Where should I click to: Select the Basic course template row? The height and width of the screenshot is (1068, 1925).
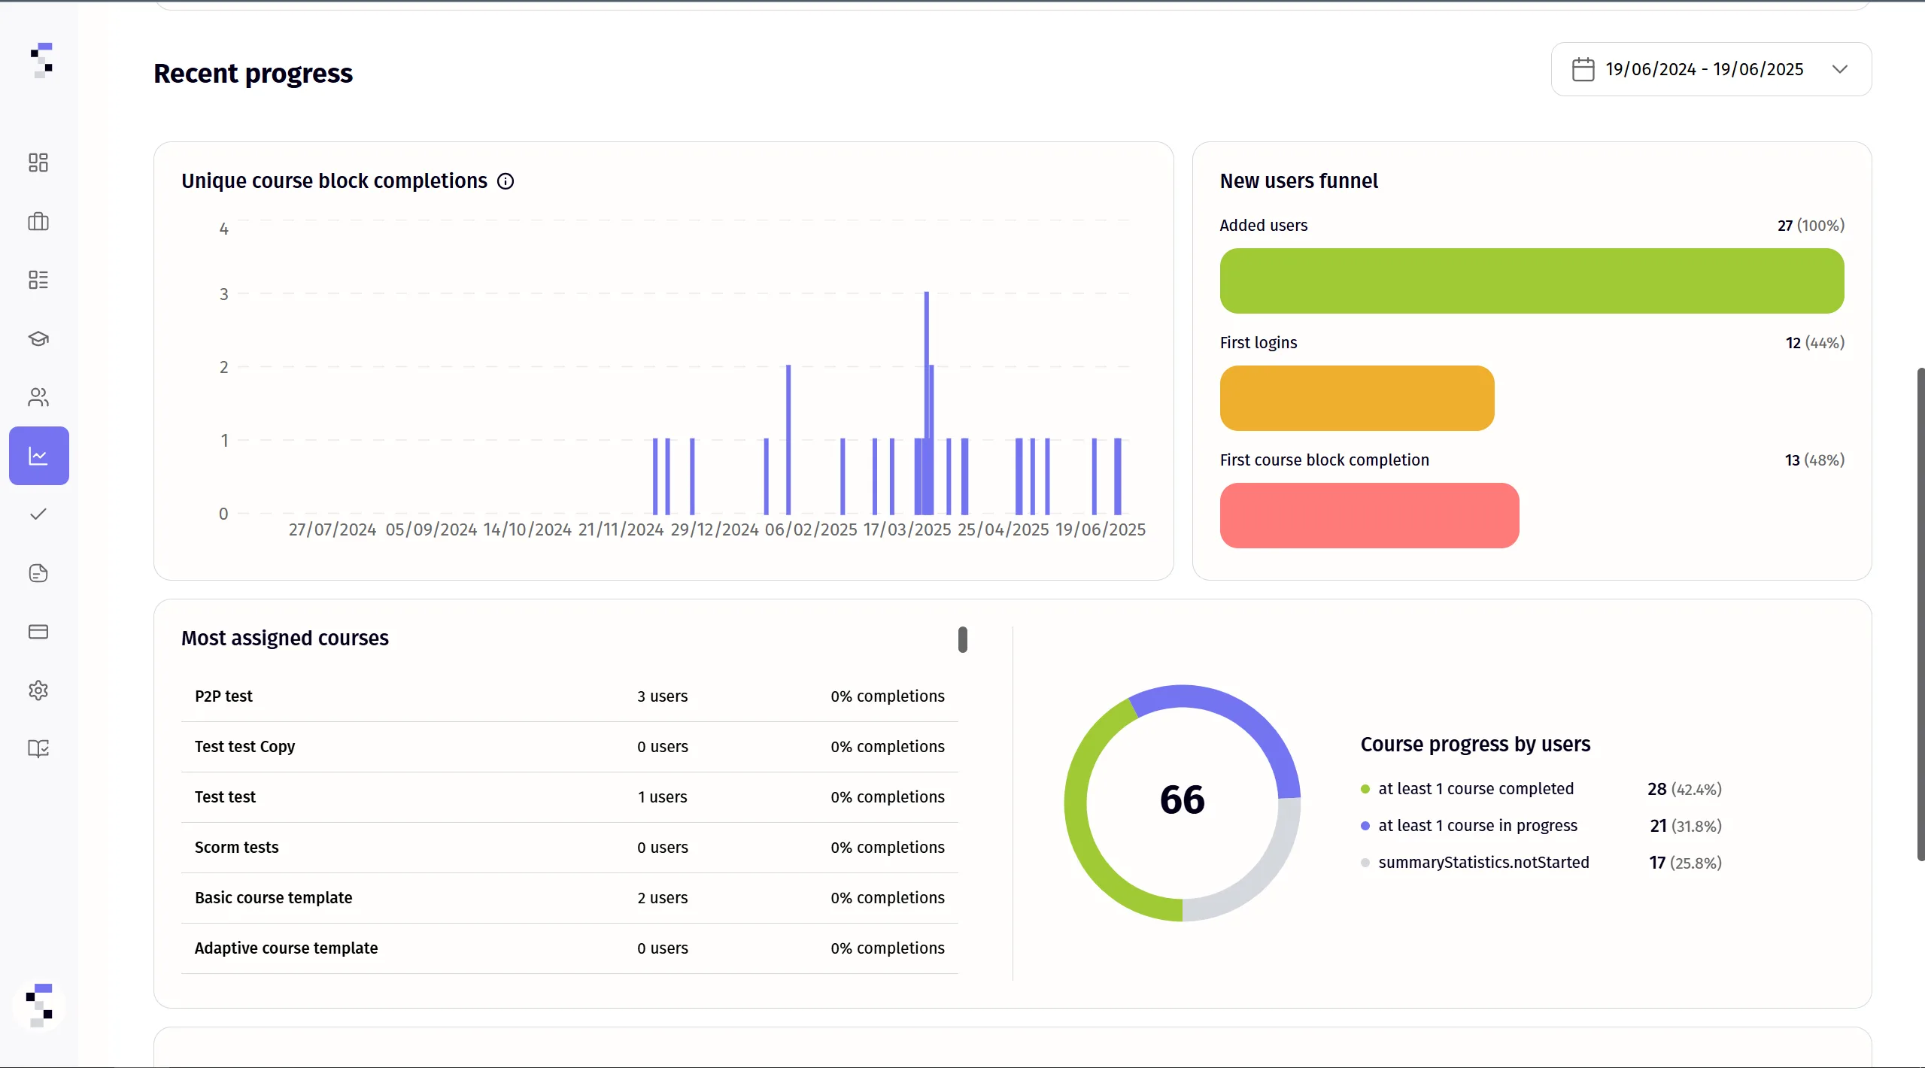click(x=569, y=898)
